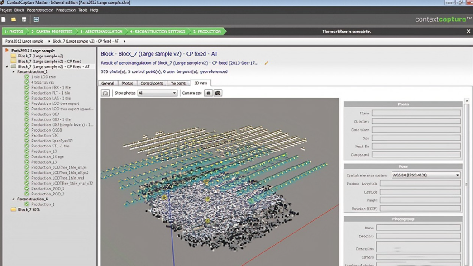Collapse the Reconstruction_4 tree node

tap(14, 199)
